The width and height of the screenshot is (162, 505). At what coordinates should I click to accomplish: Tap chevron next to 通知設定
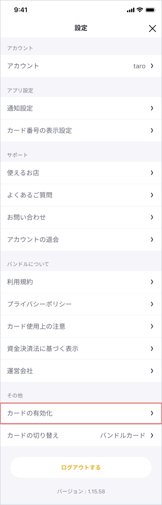(x=152, y=108)
